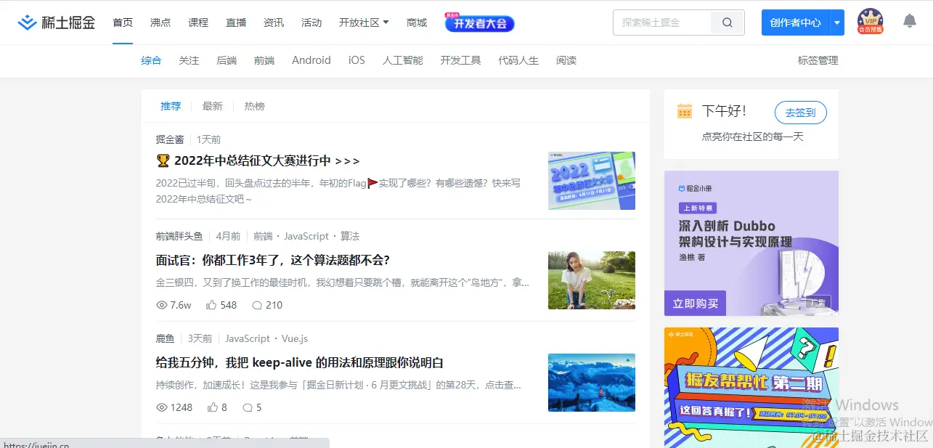Image resolution: width=933 pixels, height=448 pixels.
Task: Click summary text 金三银四，又到了换工作
Action: pyautogui.click(x=343, y=282)
